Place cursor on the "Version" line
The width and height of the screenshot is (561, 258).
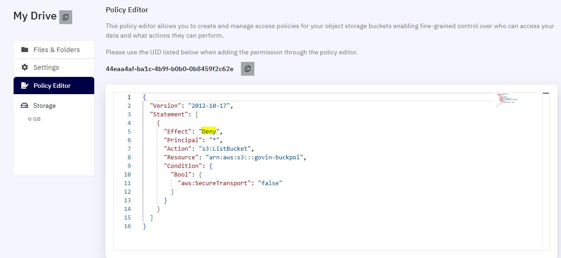pos(191,106)
